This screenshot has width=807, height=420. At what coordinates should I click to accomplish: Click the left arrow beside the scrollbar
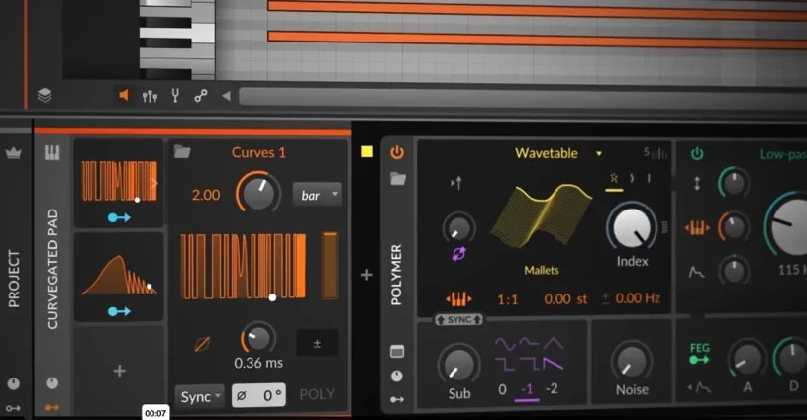coord(226,96)
